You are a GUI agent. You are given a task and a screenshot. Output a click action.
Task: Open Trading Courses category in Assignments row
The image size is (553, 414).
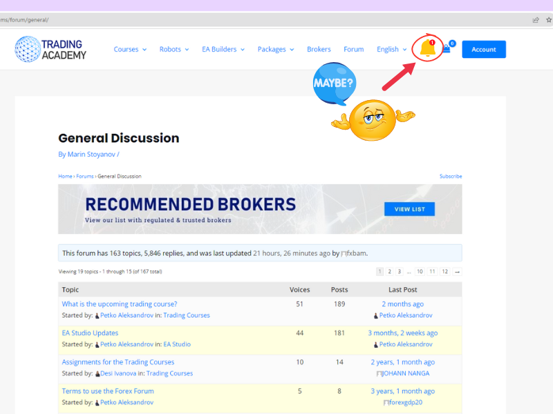coord(169,373)
